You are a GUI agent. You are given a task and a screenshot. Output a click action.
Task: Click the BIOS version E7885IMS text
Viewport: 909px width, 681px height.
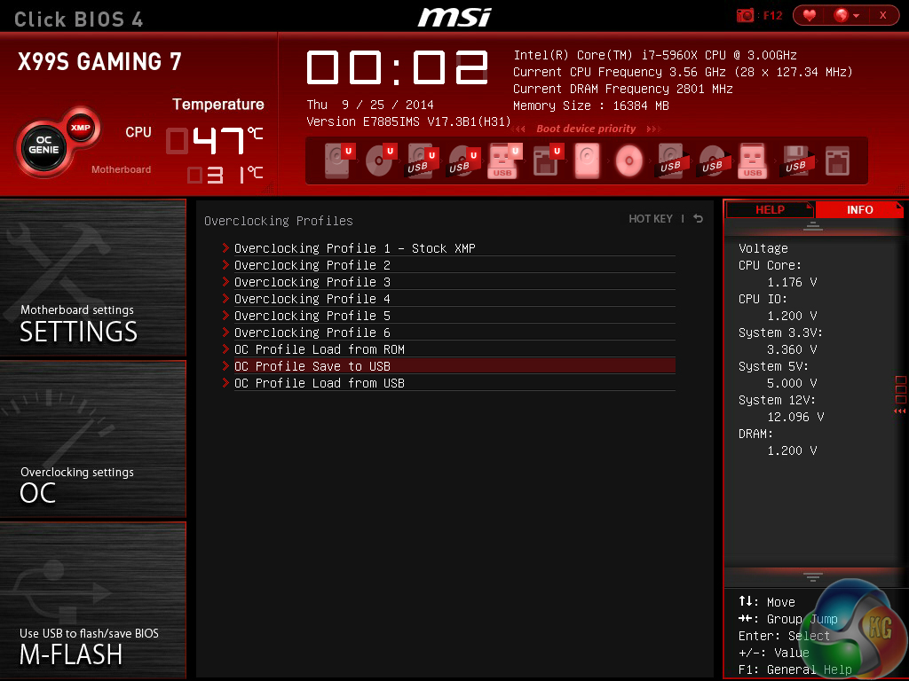click(x=408, y=121)
